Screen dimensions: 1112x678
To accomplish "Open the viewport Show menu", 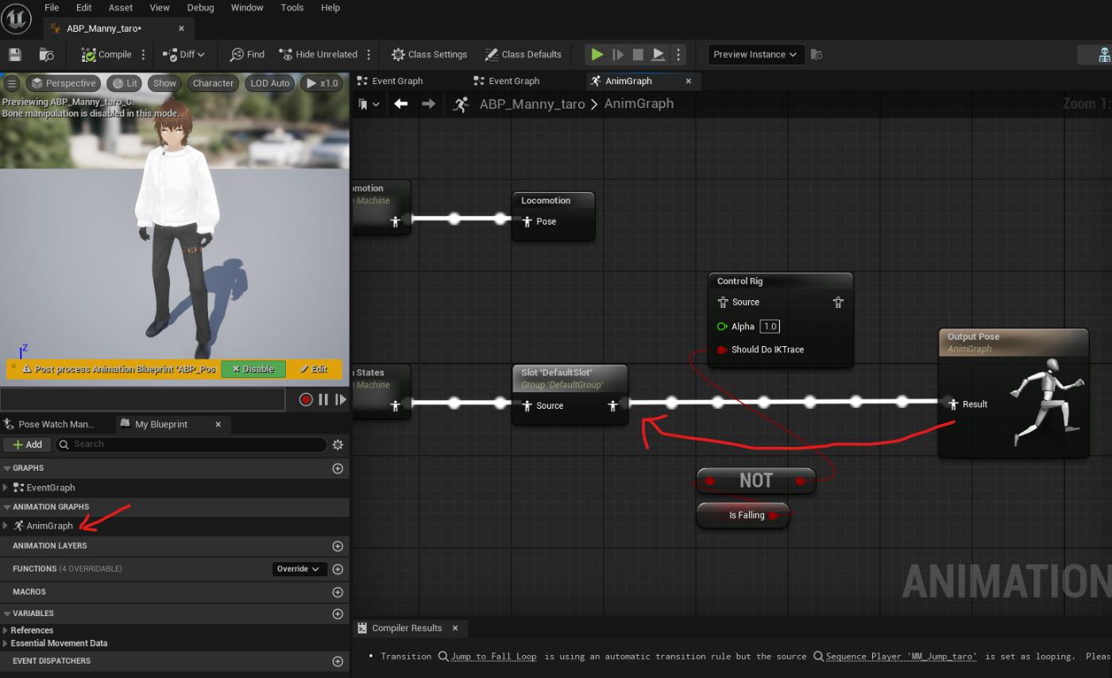I will [165, 83].
